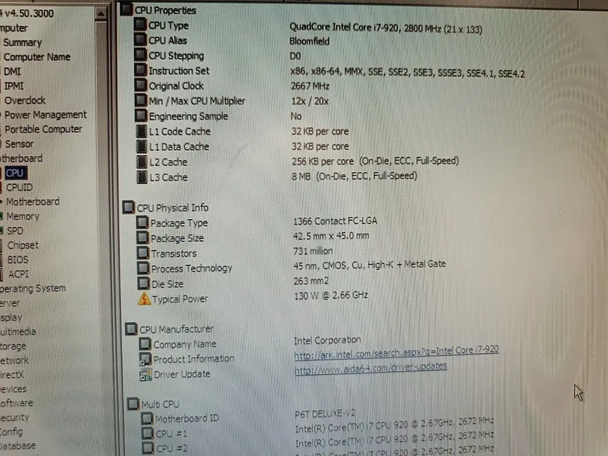Click the warning icon beside Typical Power

143,298
